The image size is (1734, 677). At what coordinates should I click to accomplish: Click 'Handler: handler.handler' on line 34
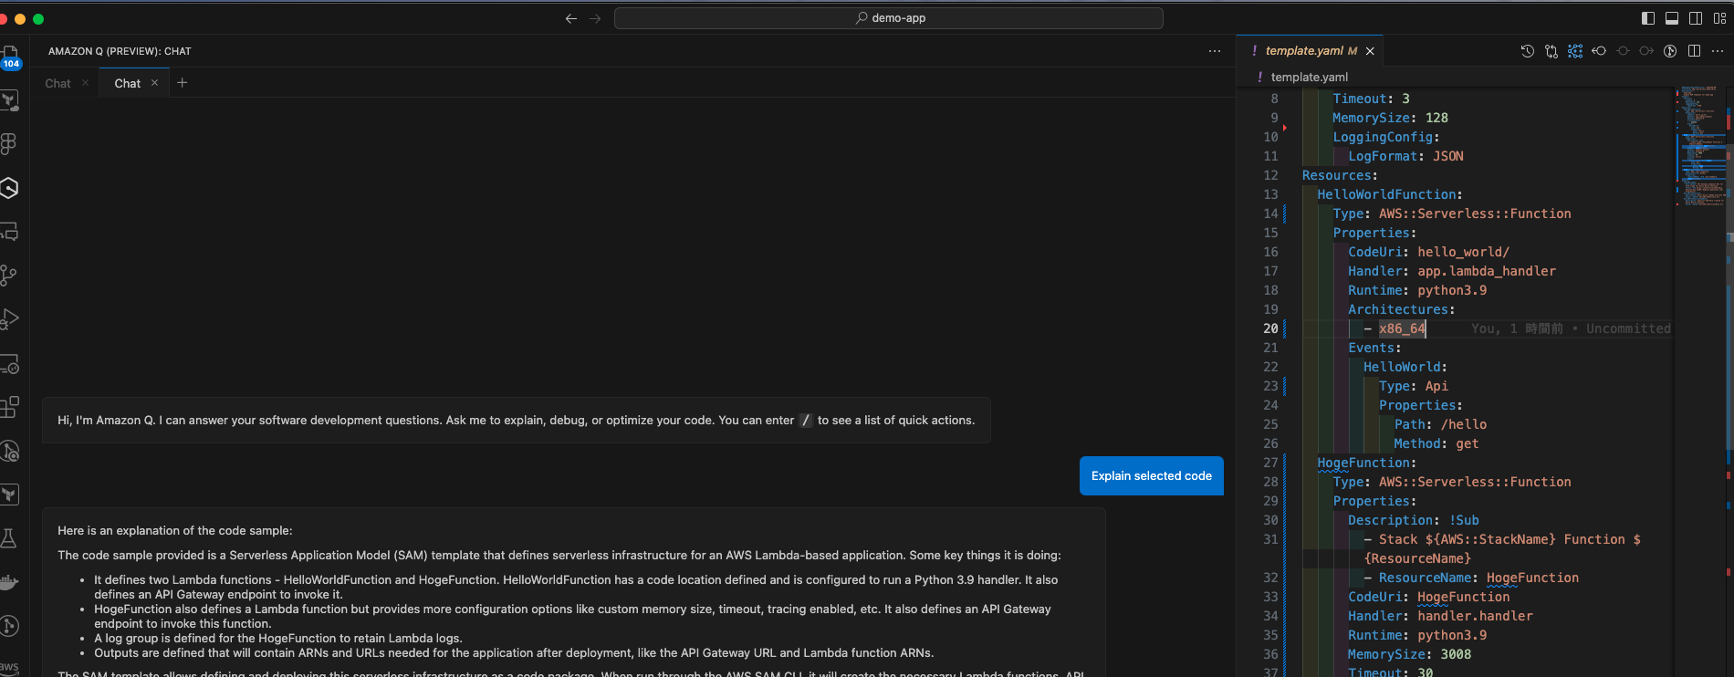(1440, 616)
